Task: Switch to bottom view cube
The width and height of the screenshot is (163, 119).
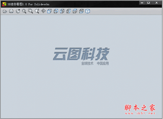Action: tap(81, 11)
